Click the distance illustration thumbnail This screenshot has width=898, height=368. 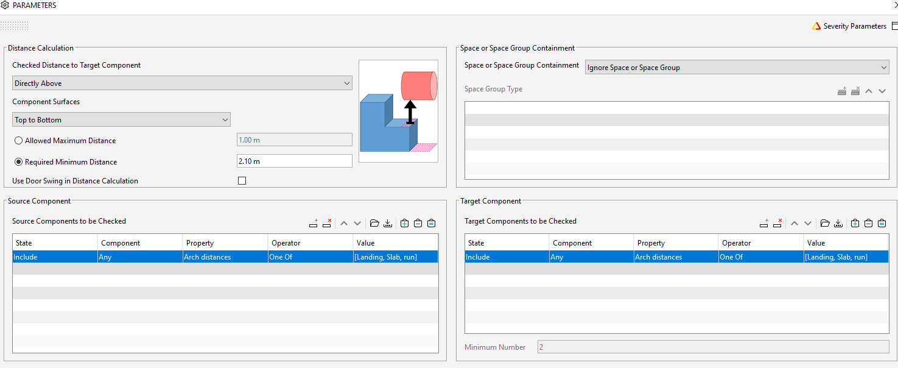(x=398, y=111)
